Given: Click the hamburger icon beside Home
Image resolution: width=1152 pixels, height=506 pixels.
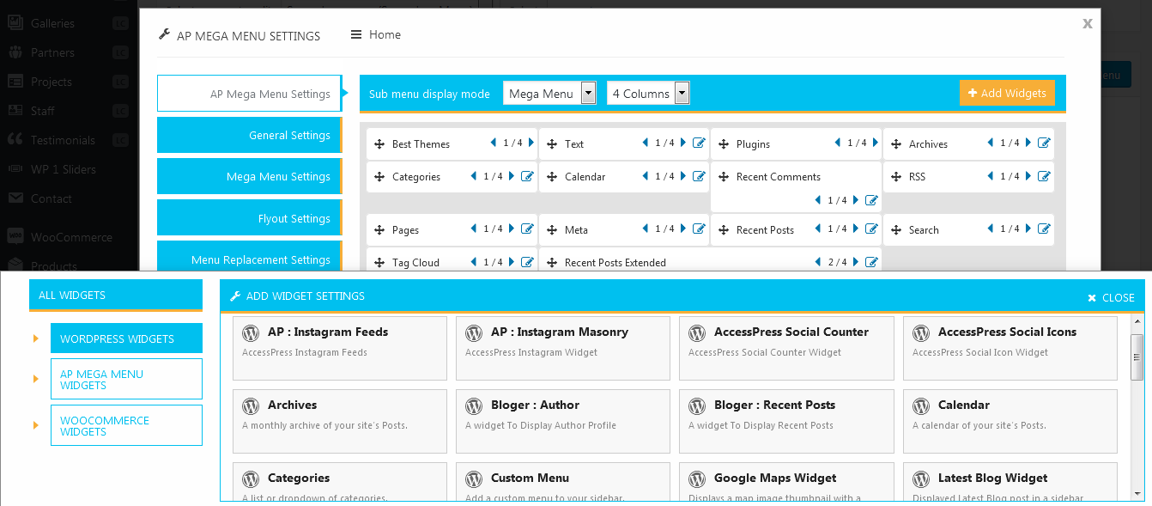Looking at the screenshot, I should [x=356, y=35].
